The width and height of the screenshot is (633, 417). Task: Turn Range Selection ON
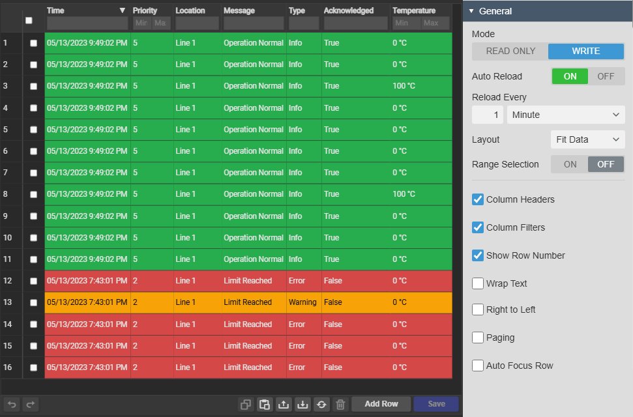click(x=570, y=164)
